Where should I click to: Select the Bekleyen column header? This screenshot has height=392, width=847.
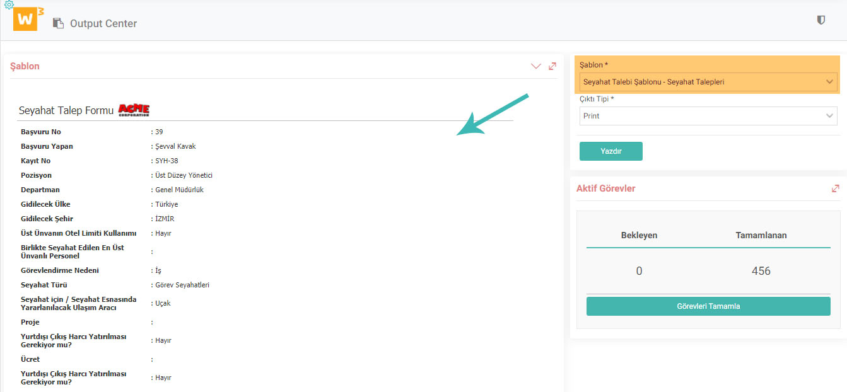coord(639,235)
